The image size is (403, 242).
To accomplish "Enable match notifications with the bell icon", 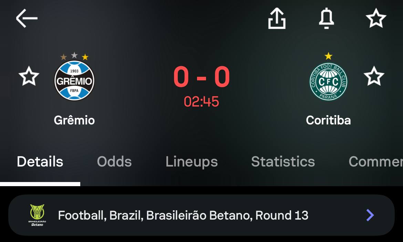I will tap(326, 18).
